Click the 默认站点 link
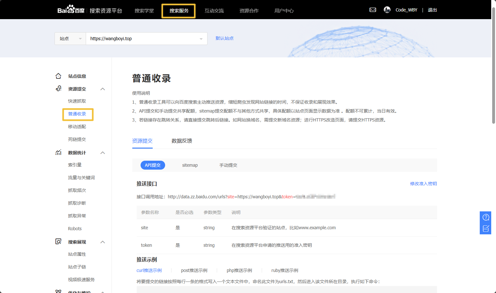The width and height of the screenshot is (496, 293). tap(224, 38)
